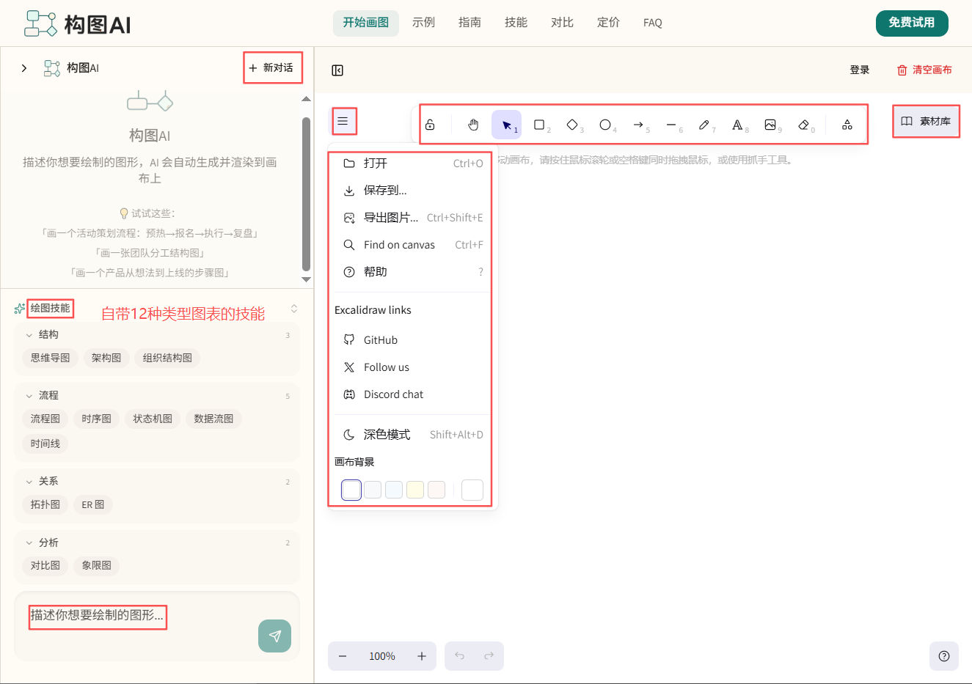Select the 思维导图 skill chip
Viewport: 972px width, 684px height.
[x=51, y=358]
